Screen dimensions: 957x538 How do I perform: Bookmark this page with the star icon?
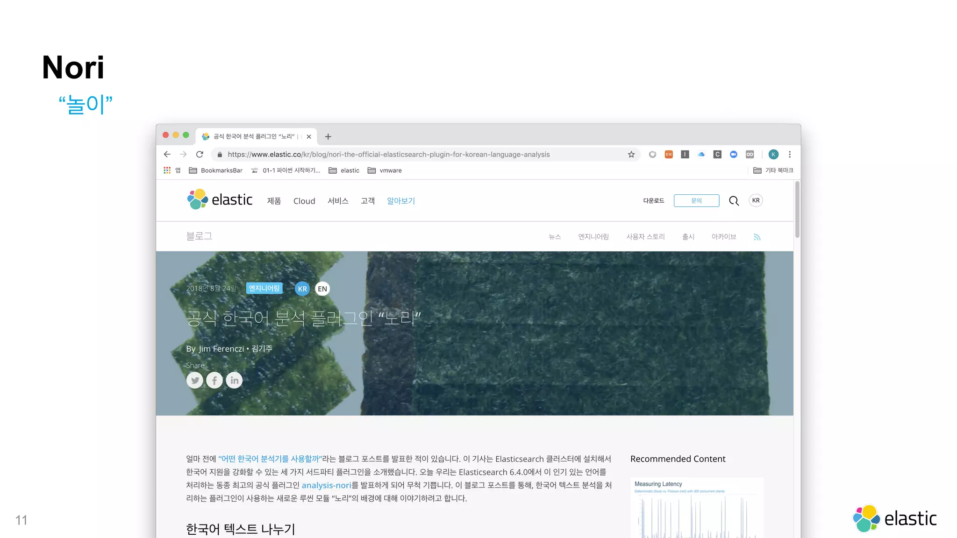pos(631,154)
